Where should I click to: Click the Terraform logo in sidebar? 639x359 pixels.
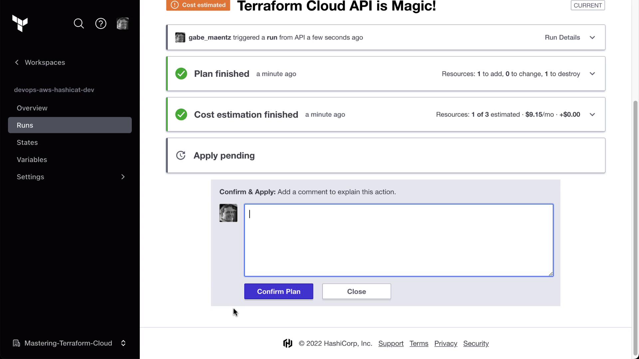(x=20, y=23)
